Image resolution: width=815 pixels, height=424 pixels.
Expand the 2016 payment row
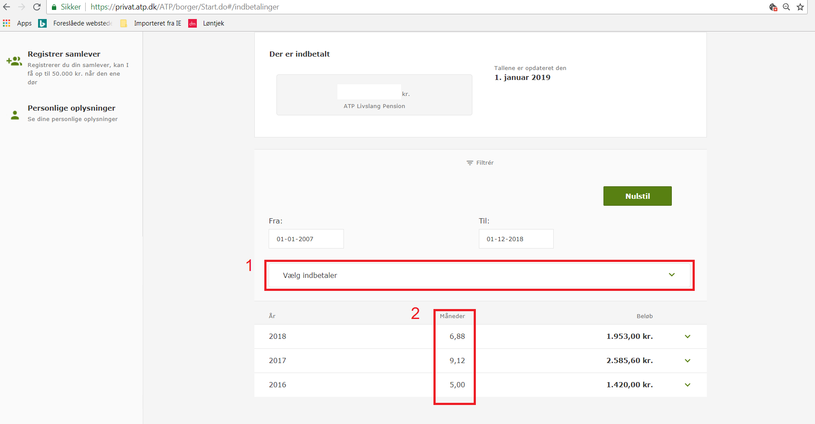tap(687, 385)
